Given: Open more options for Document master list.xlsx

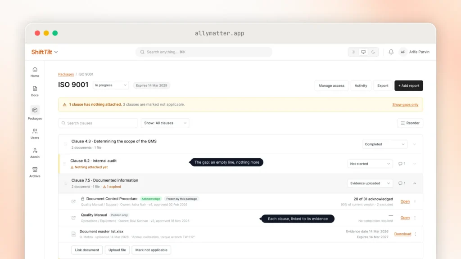Looking at the screenshot, I should pyautogui.click(x=416, y=234).
